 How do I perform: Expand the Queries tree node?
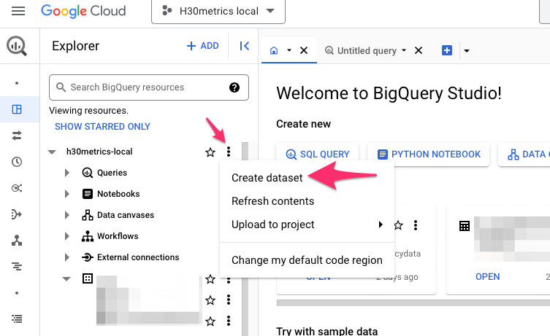67,173
